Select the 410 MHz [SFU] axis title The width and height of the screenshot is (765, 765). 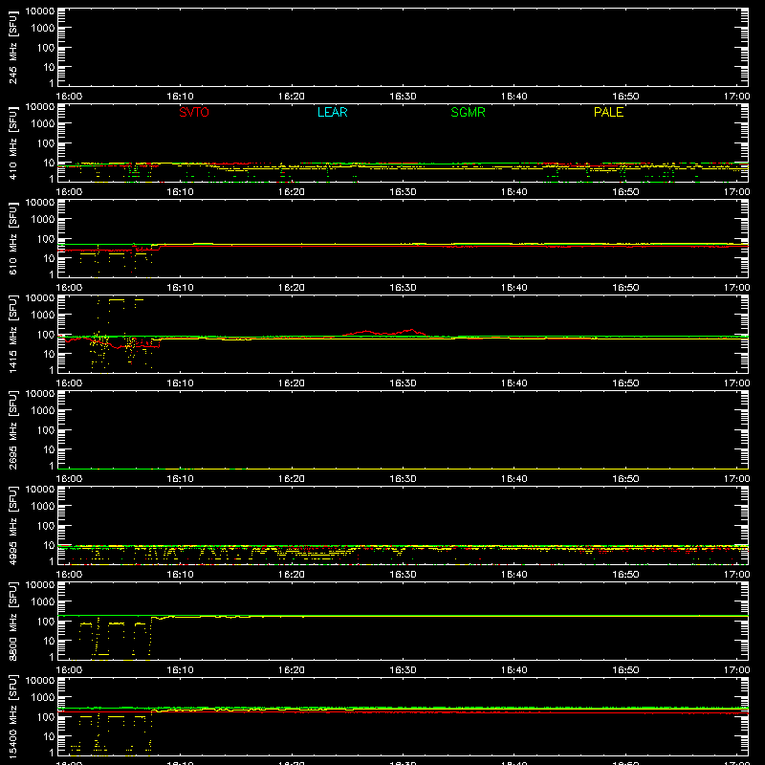12,143
